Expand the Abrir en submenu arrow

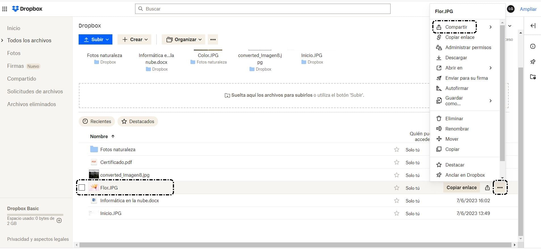click(x=490, y=68)
